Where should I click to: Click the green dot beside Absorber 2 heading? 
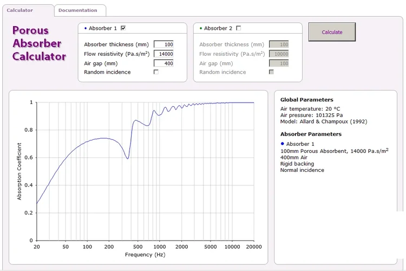pos(201,28)
